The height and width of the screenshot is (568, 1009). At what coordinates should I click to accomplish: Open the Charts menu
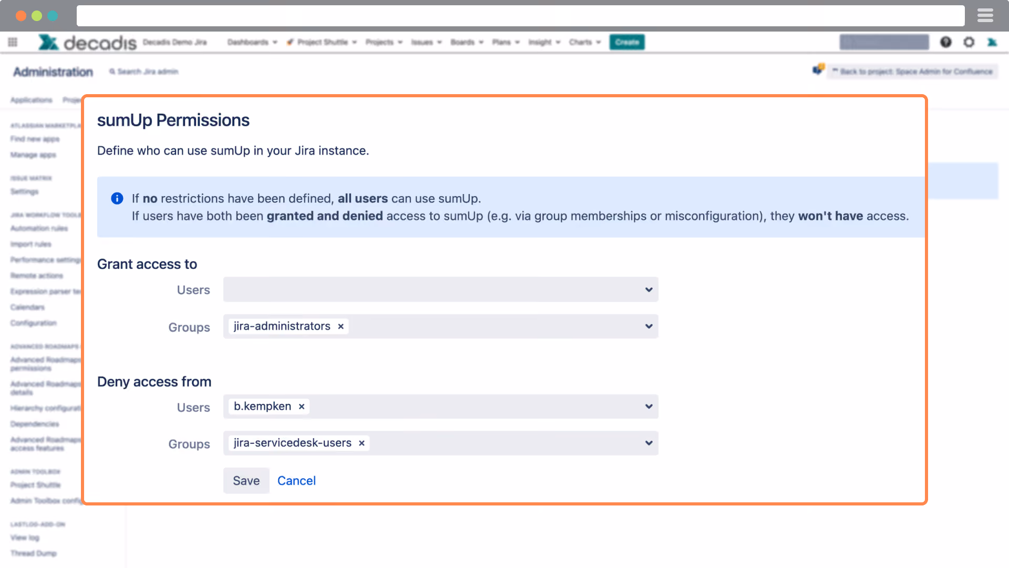(x=584, y=42)
